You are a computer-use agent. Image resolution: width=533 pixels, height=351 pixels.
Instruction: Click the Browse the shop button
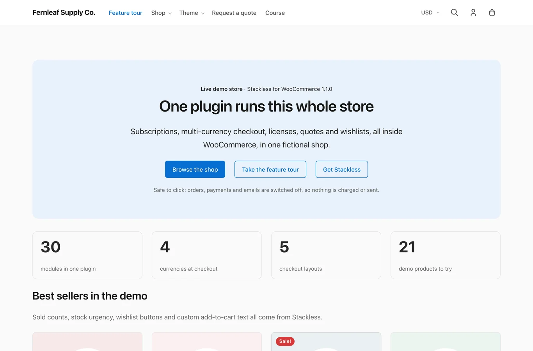point(195,169)
